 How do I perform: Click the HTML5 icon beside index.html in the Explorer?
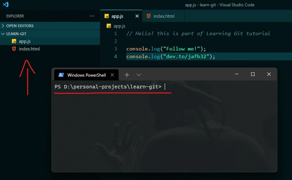click(14, 49)
